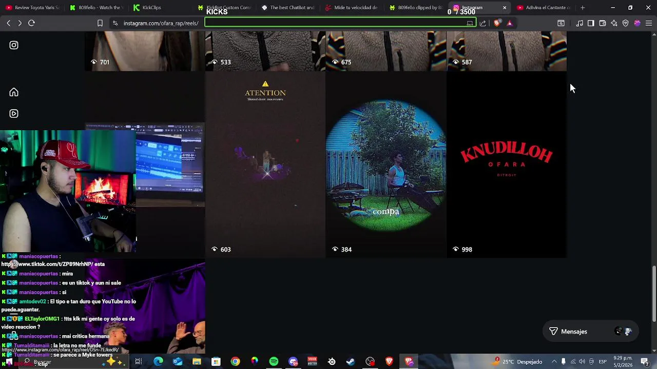Open the Brave playlist music note icon
The width and height of the screenshot is (657, 369).
(x=579, y=23)
